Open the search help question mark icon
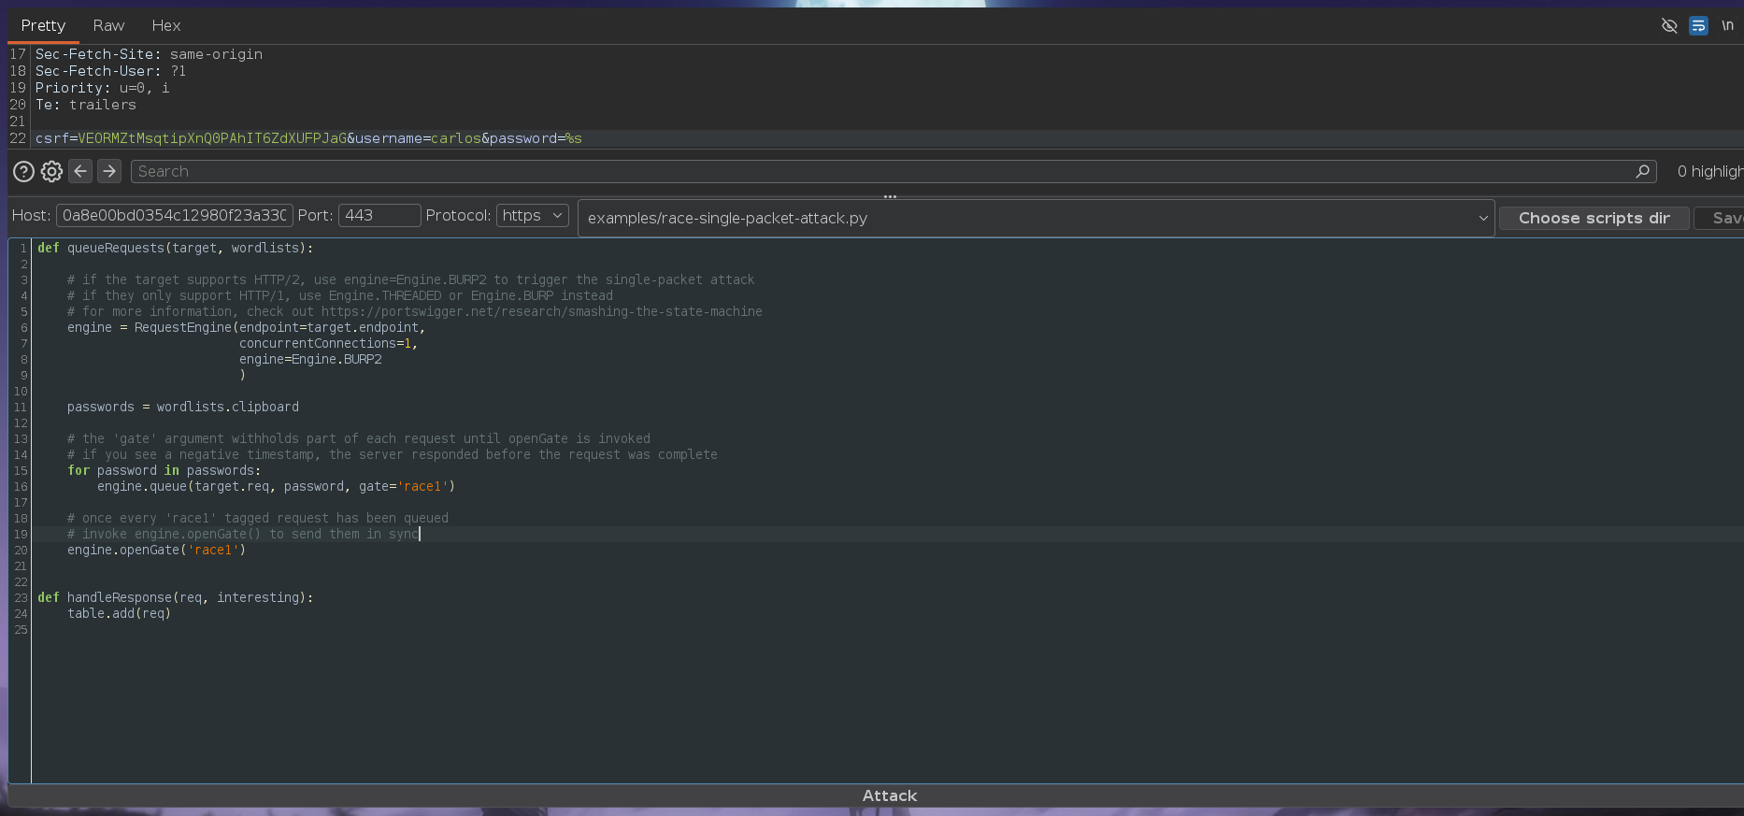 pos(24,171)
